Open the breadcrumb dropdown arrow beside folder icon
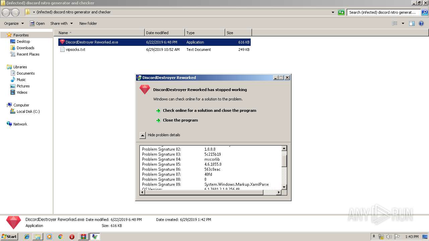Viewport: 429px width, 241px height. coord(34,12)
